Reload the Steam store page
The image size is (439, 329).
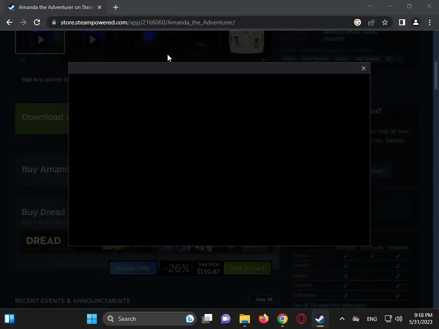(37, 22)
